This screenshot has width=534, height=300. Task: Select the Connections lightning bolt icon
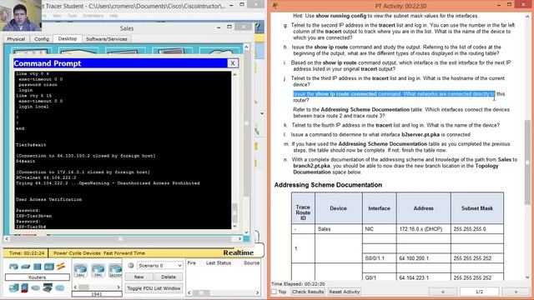tap(61, 267)
